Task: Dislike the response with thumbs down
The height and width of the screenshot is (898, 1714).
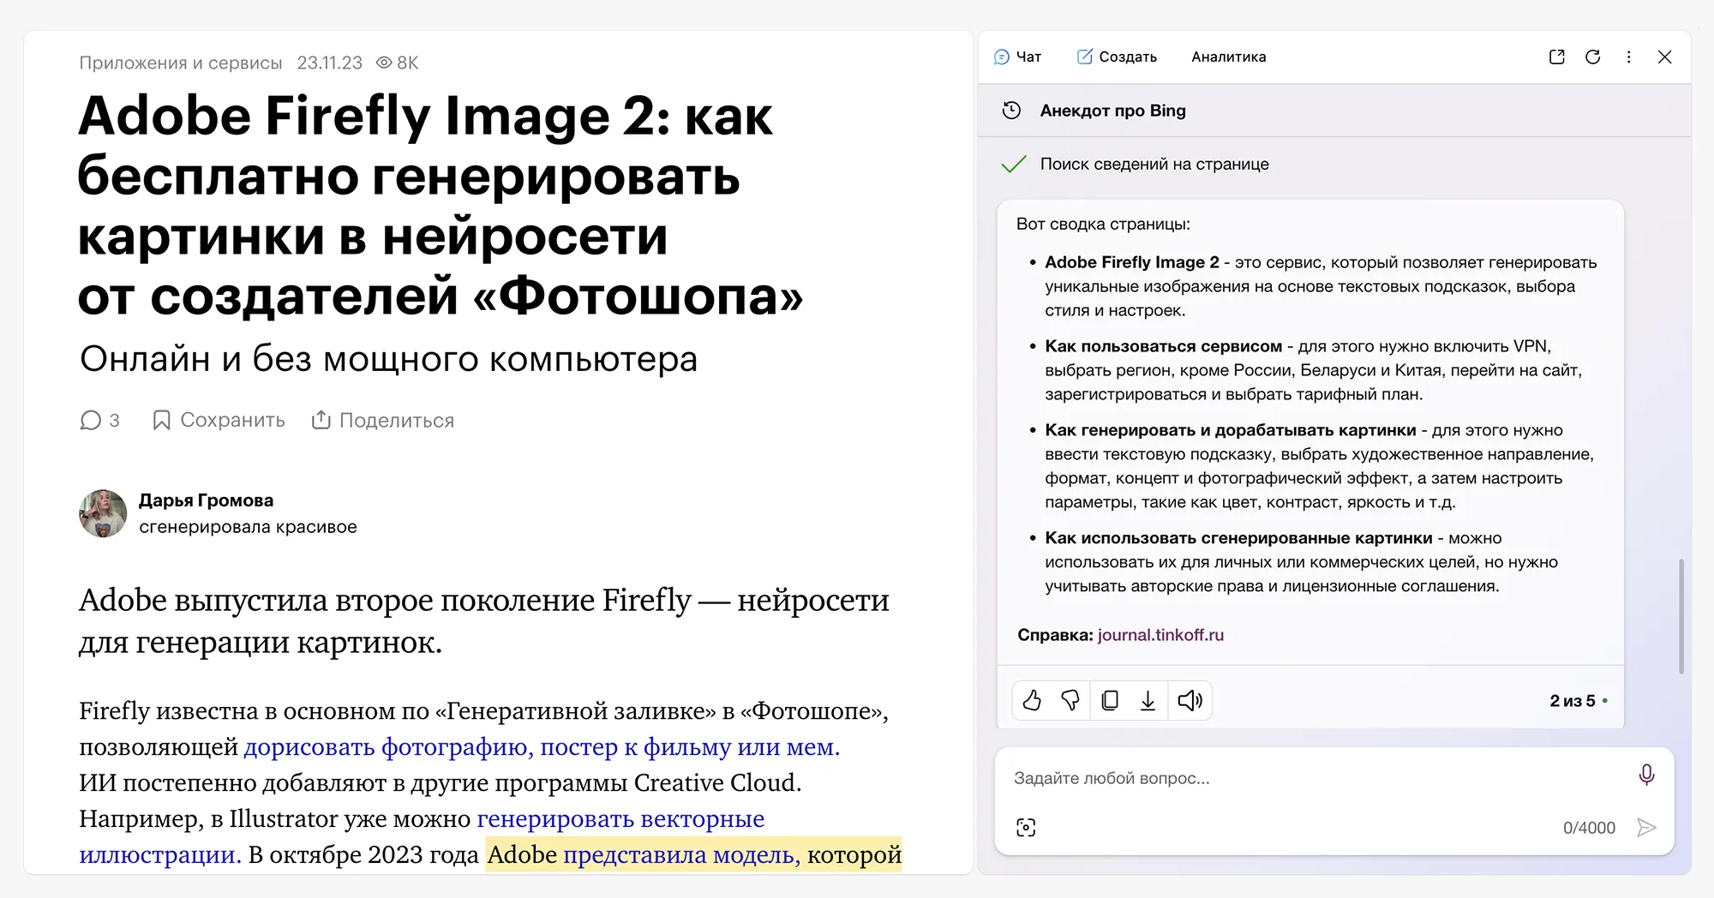Action: 1070,701
